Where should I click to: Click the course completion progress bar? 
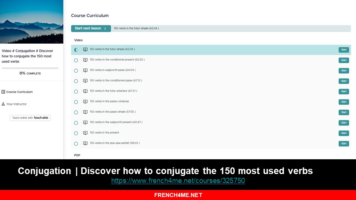click(30, 68)
